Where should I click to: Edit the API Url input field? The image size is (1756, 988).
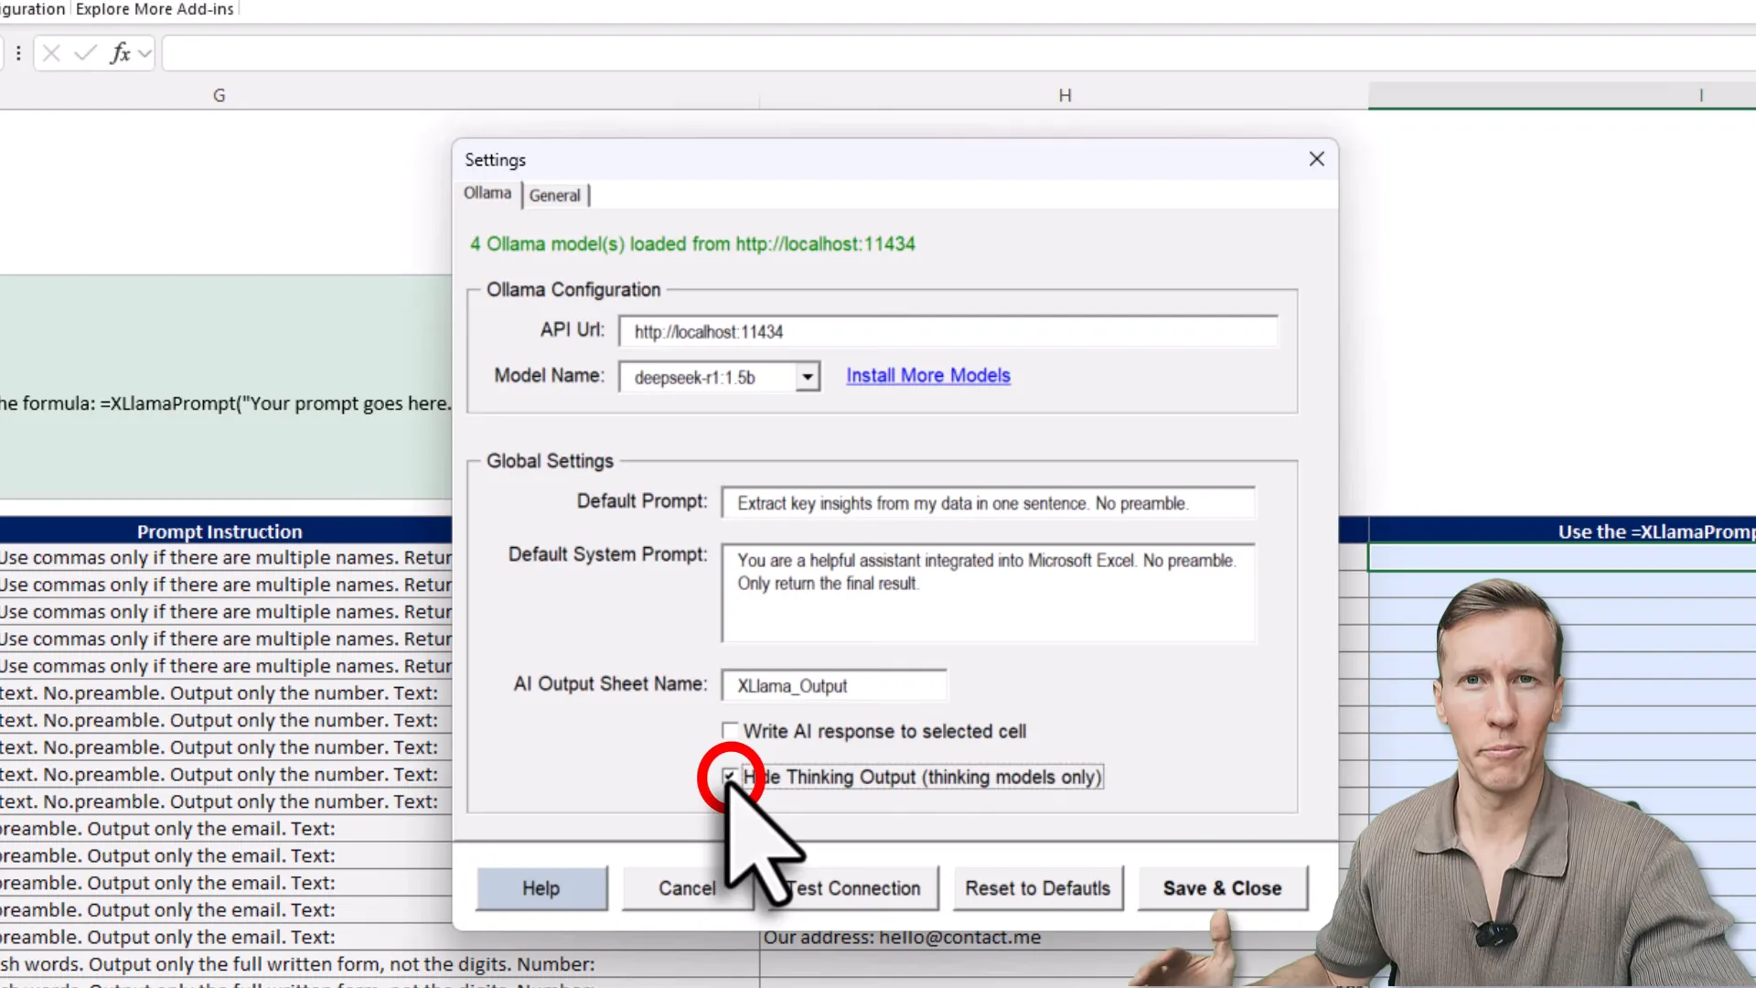(x=948, y=331)
